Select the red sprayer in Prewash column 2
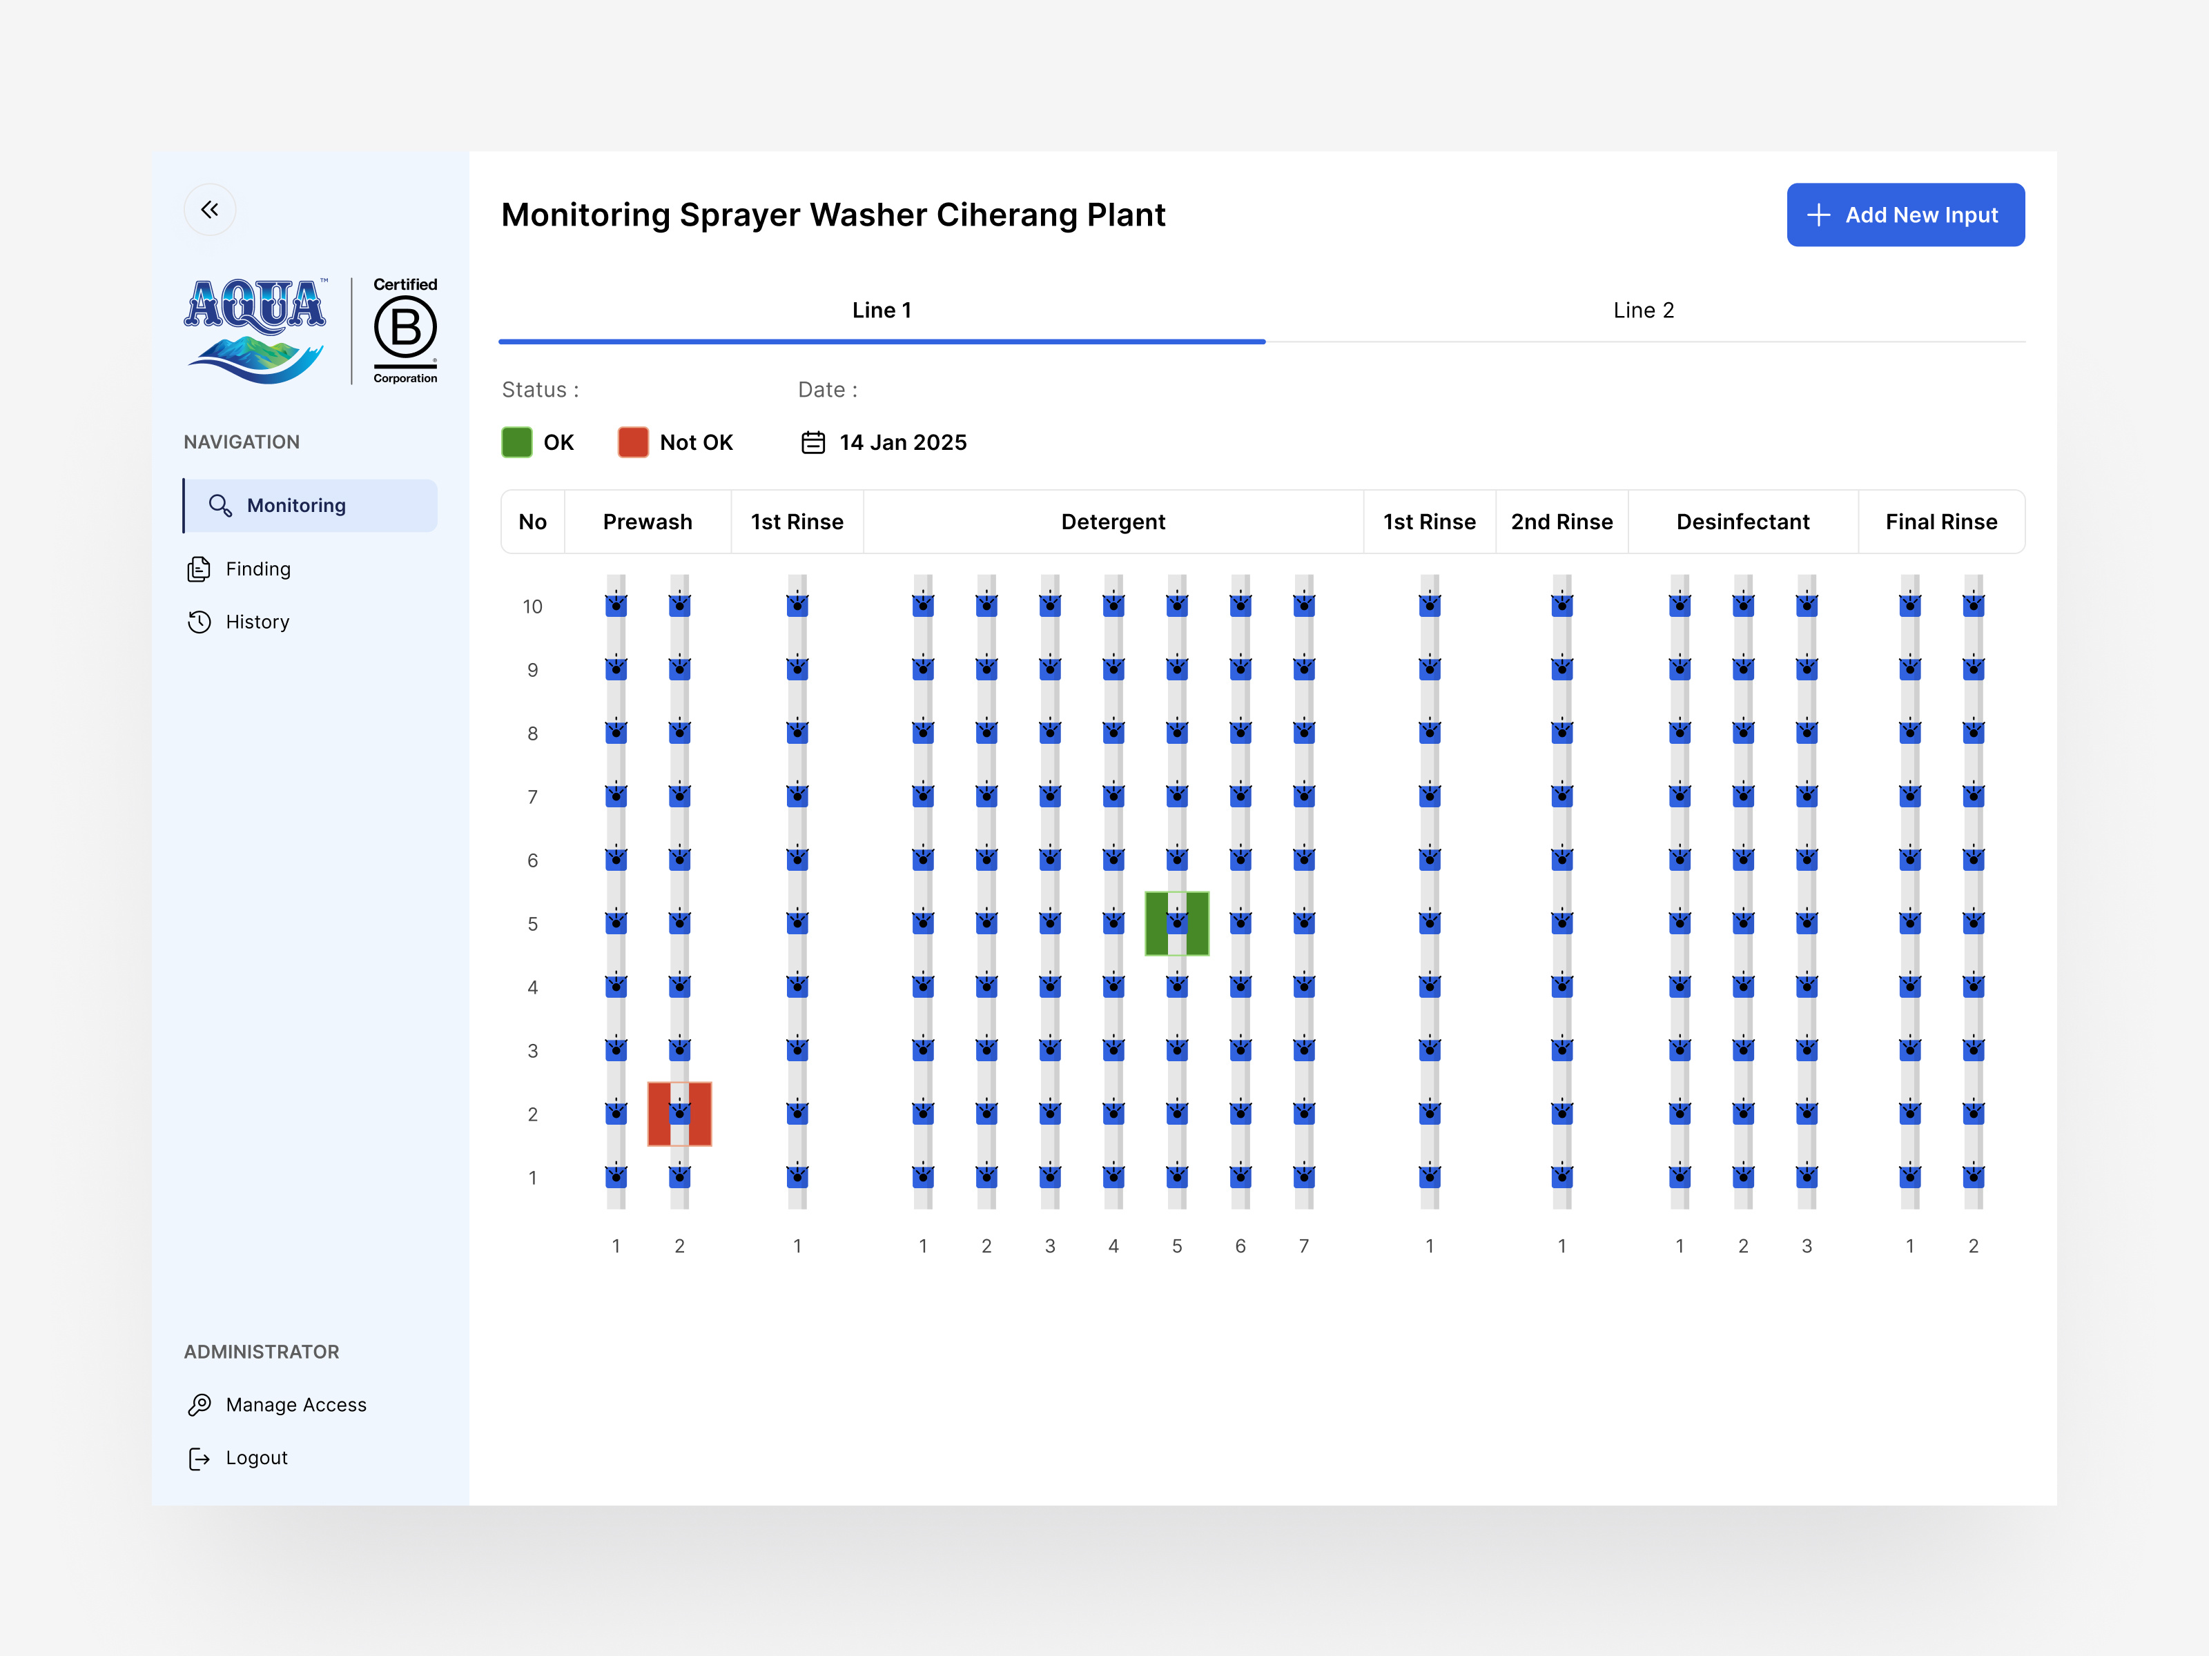 679,1114
